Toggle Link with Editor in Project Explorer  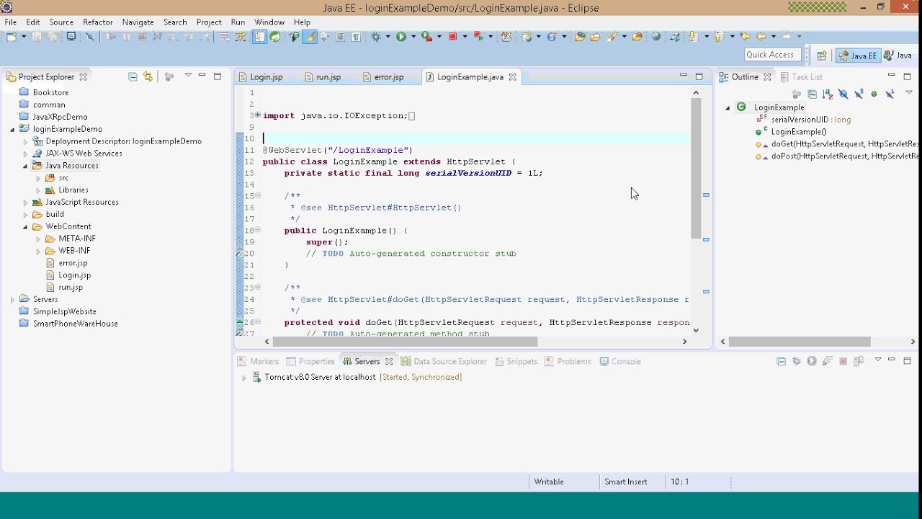coord(148,76)
